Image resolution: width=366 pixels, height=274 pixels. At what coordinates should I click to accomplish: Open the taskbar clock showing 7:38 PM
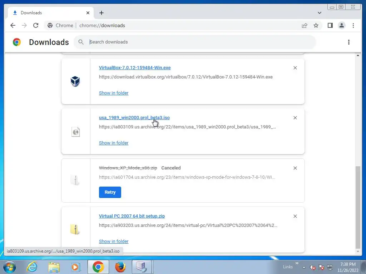(348, 267)
